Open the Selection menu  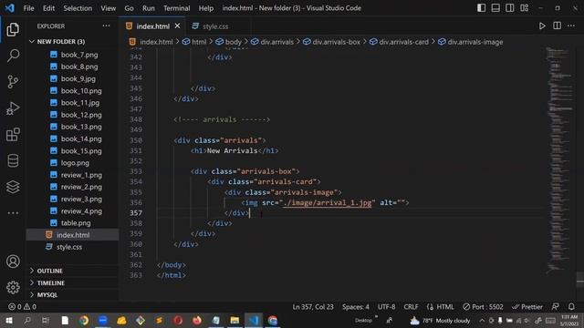click(78, 8)
